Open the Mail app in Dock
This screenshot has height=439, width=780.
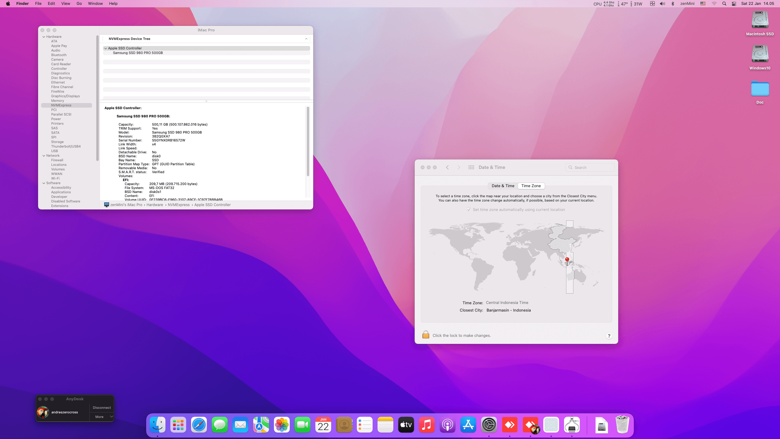[x=240, y=425]
